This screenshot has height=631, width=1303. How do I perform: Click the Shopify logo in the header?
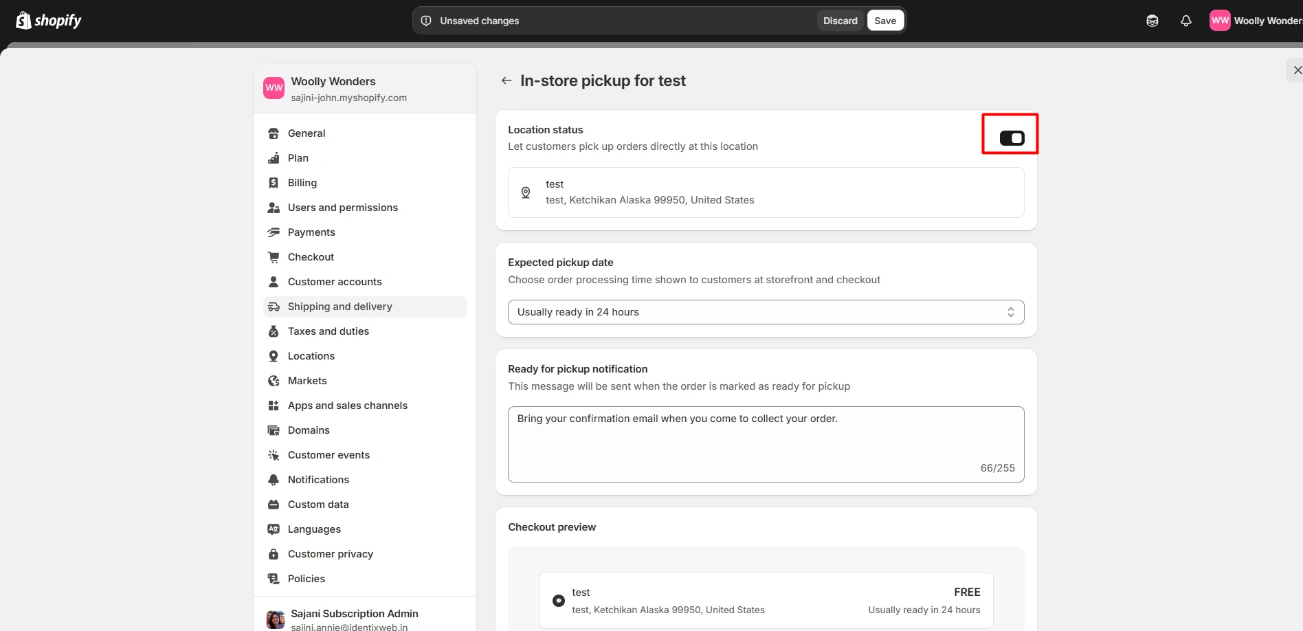[48, 21]
